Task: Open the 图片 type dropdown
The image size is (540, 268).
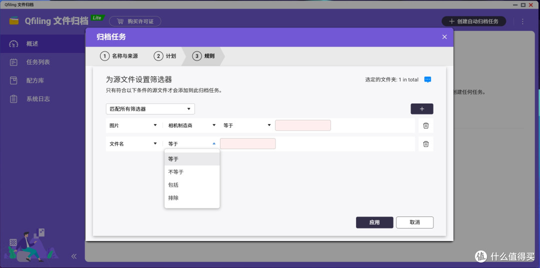Action: 133,125
